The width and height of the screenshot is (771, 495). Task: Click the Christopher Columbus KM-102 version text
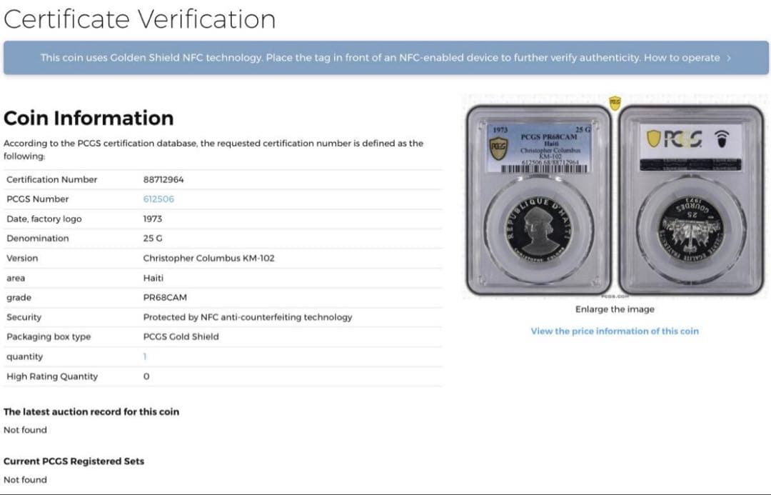[x=208, y=258]
